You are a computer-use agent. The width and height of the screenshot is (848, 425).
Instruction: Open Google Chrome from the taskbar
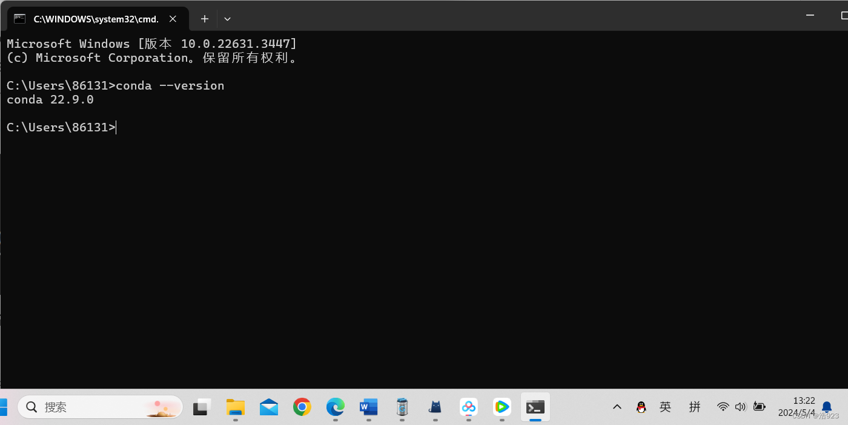pos(302,407)
